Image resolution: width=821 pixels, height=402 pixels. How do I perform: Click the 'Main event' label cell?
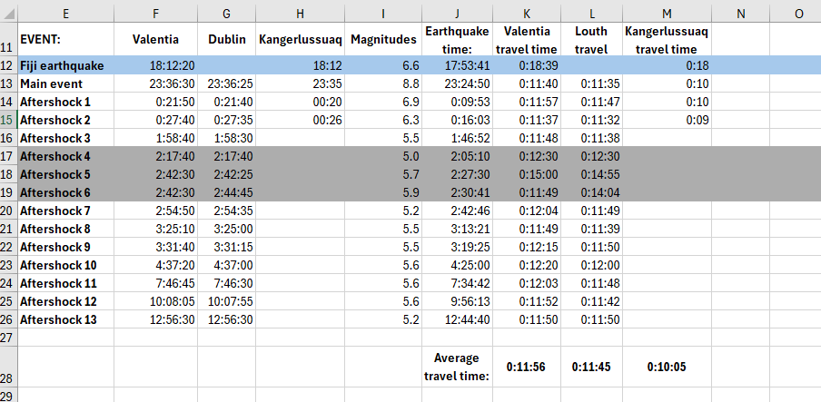tap(65, 83)
